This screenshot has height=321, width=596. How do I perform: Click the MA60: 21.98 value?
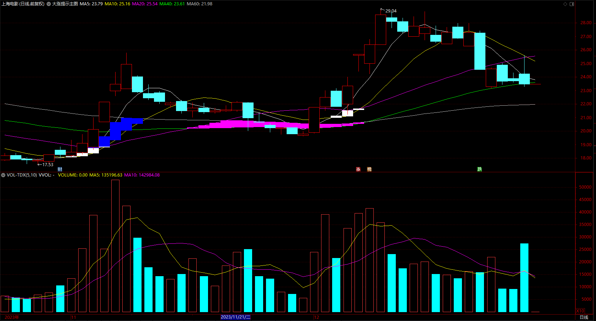(x=199, y=4)
